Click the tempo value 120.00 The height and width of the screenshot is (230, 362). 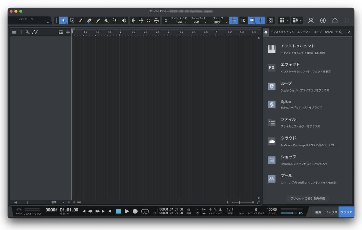tap(272, 210)
